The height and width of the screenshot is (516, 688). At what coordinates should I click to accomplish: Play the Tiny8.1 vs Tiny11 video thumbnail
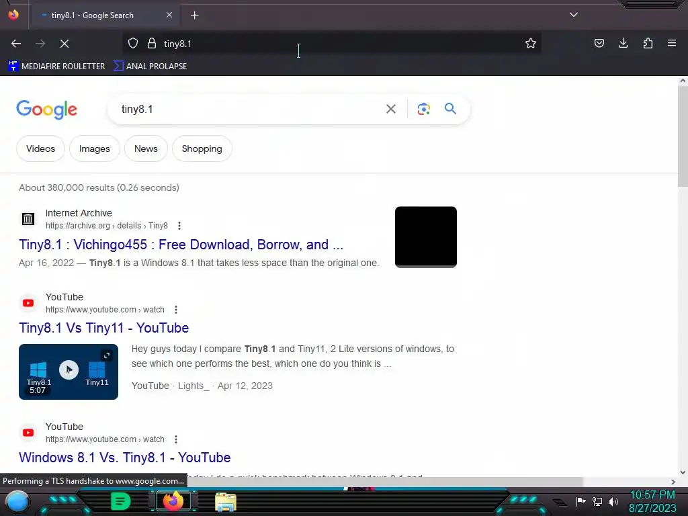(69, 370)
